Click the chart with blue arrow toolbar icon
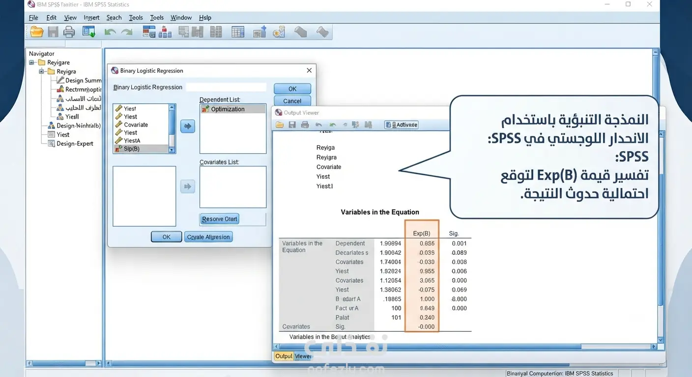This screenshot has height=377, width=692. pos(259,32)
